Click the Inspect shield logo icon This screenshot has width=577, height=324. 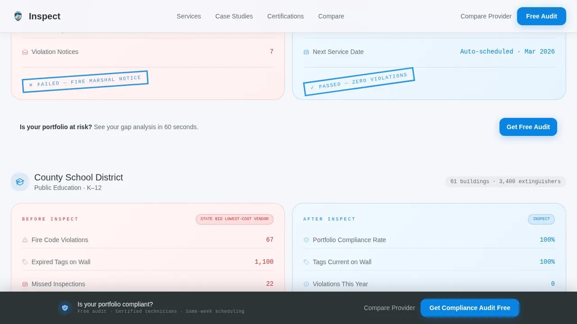click(18, 16)
